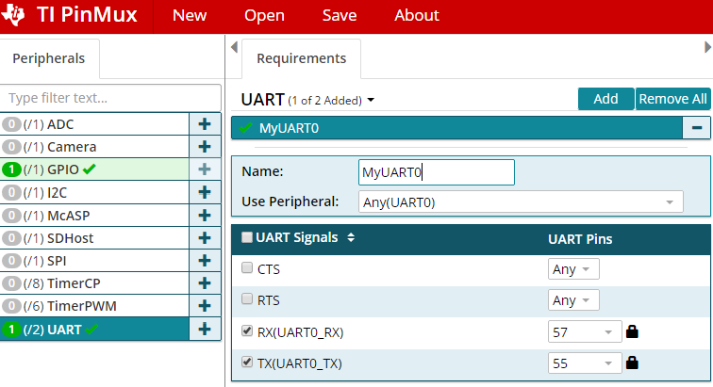Click the Remove All button

[672, 99]
